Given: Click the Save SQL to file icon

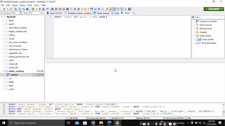Looking at the screenshot, I should pos(91,9).
